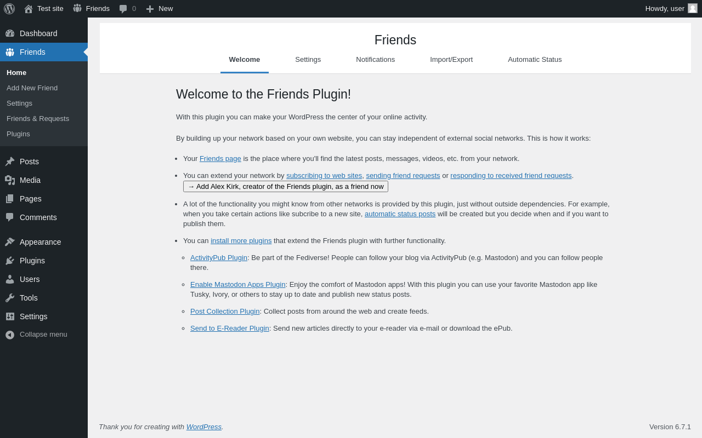Click New text in admin bar

click(166, 9)
